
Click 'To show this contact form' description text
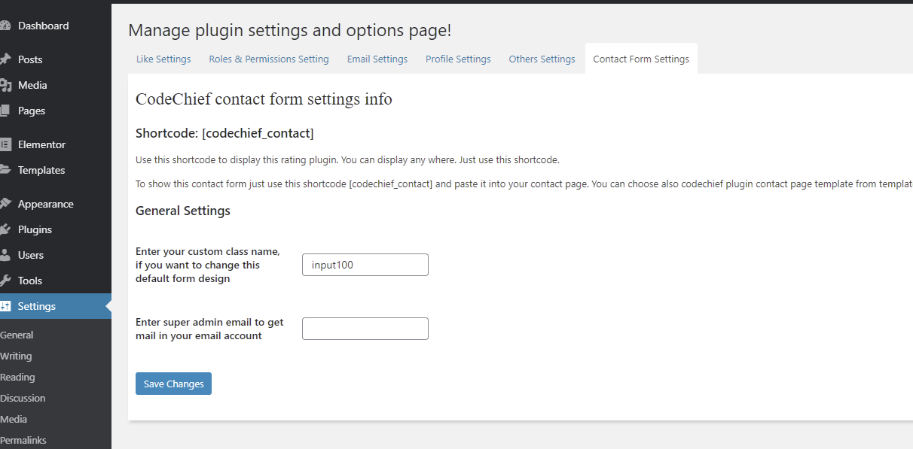524,184
